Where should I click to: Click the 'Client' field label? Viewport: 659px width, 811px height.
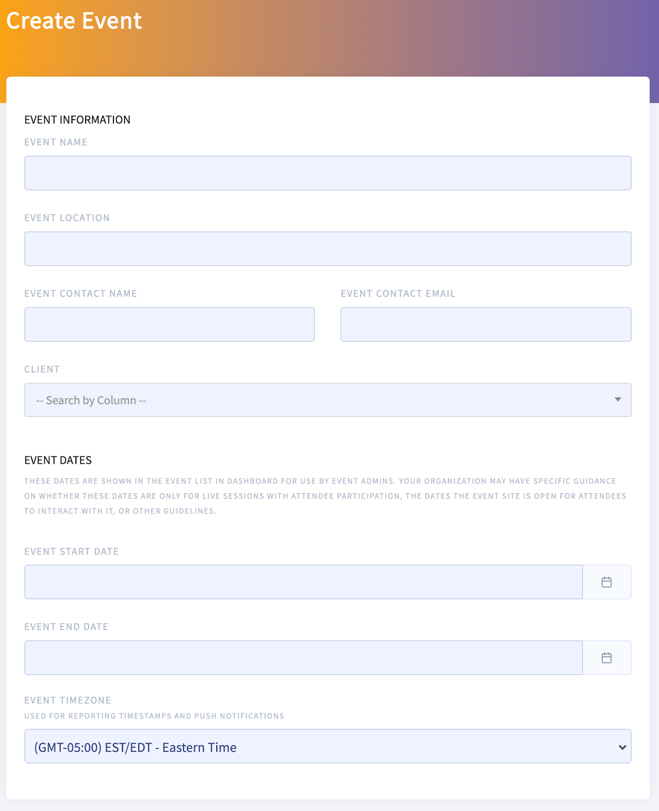point(42,370)
